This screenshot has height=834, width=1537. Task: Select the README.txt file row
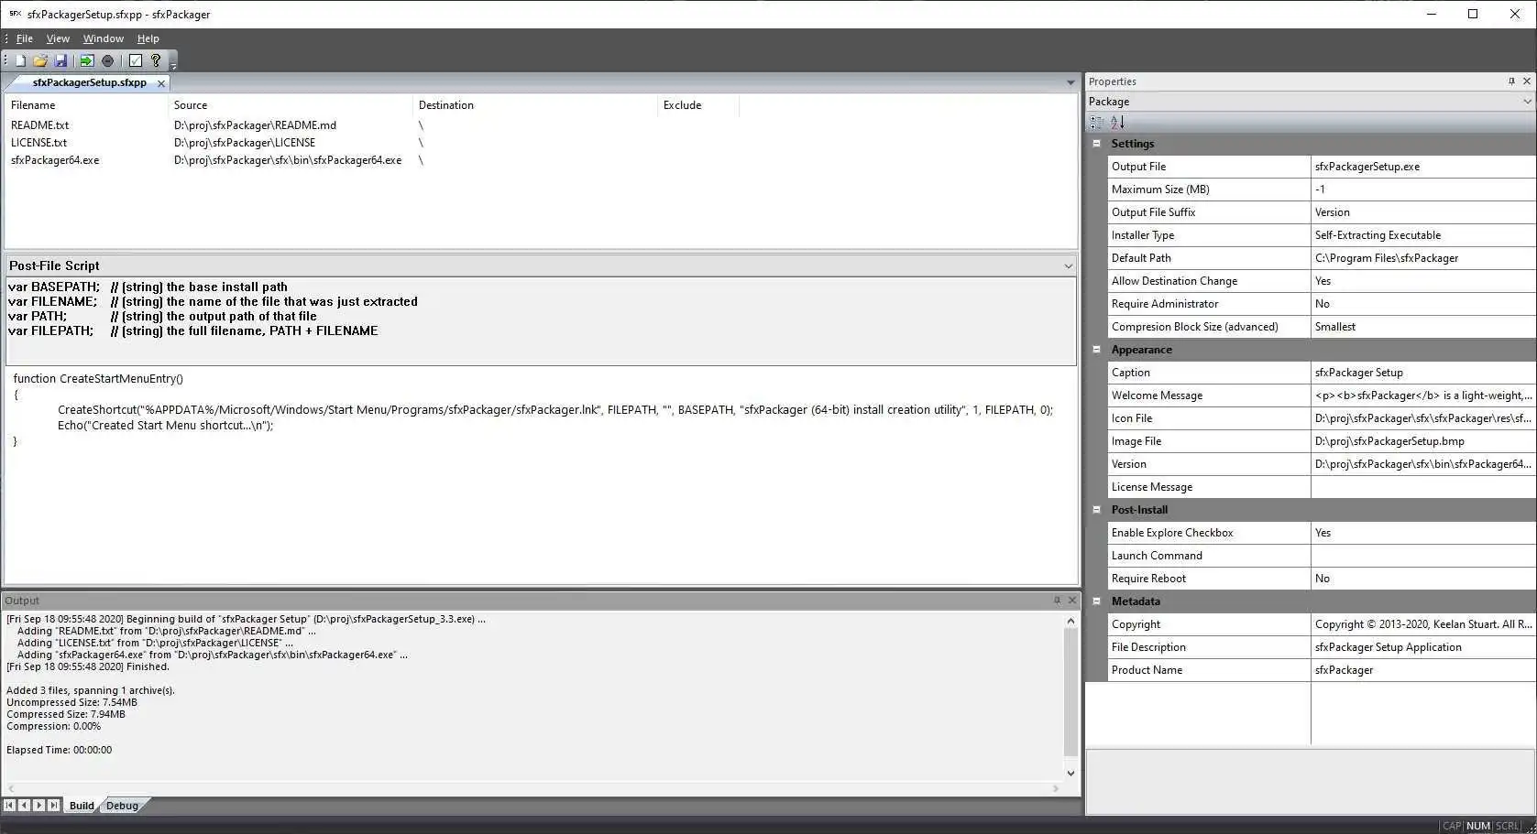[x=541, y=125]
